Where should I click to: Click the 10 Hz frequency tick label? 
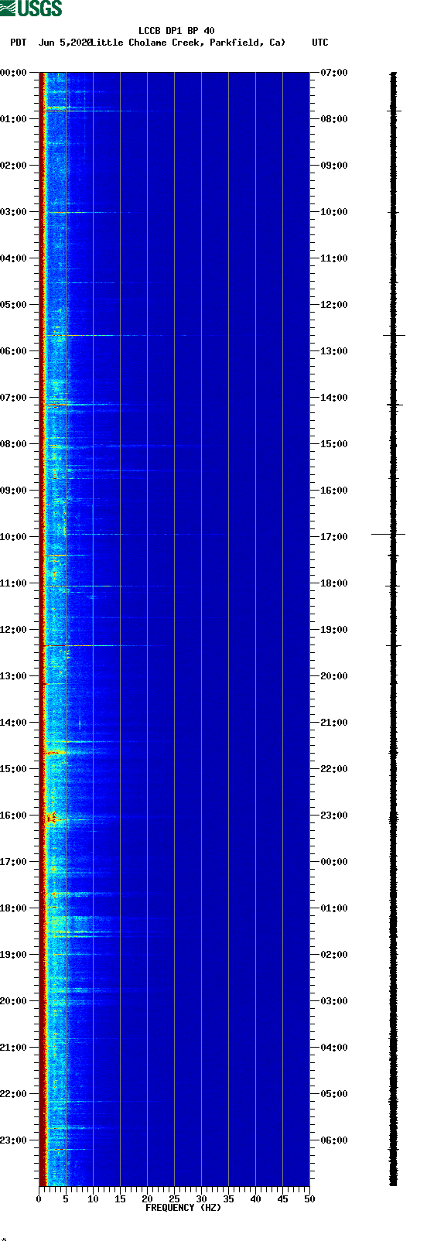coord(93,1198)
